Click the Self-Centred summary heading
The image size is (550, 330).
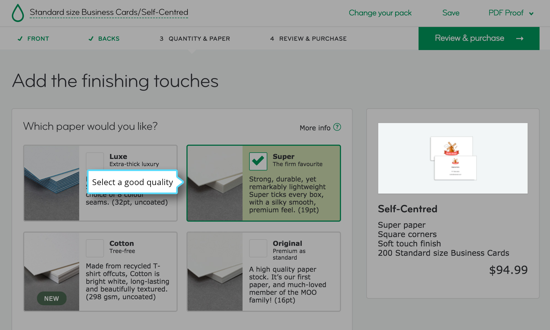tap(407, 209)
